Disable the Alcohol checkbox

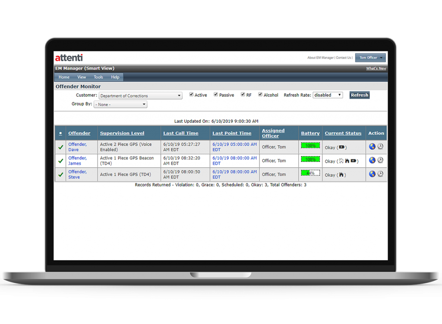coord(260,95)
